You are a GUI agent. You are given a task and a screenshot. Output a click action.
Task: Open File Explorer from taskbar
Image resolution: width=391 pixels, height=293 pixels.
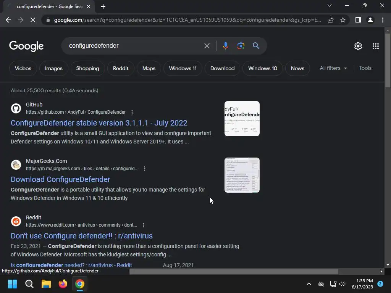coord(46,284)
